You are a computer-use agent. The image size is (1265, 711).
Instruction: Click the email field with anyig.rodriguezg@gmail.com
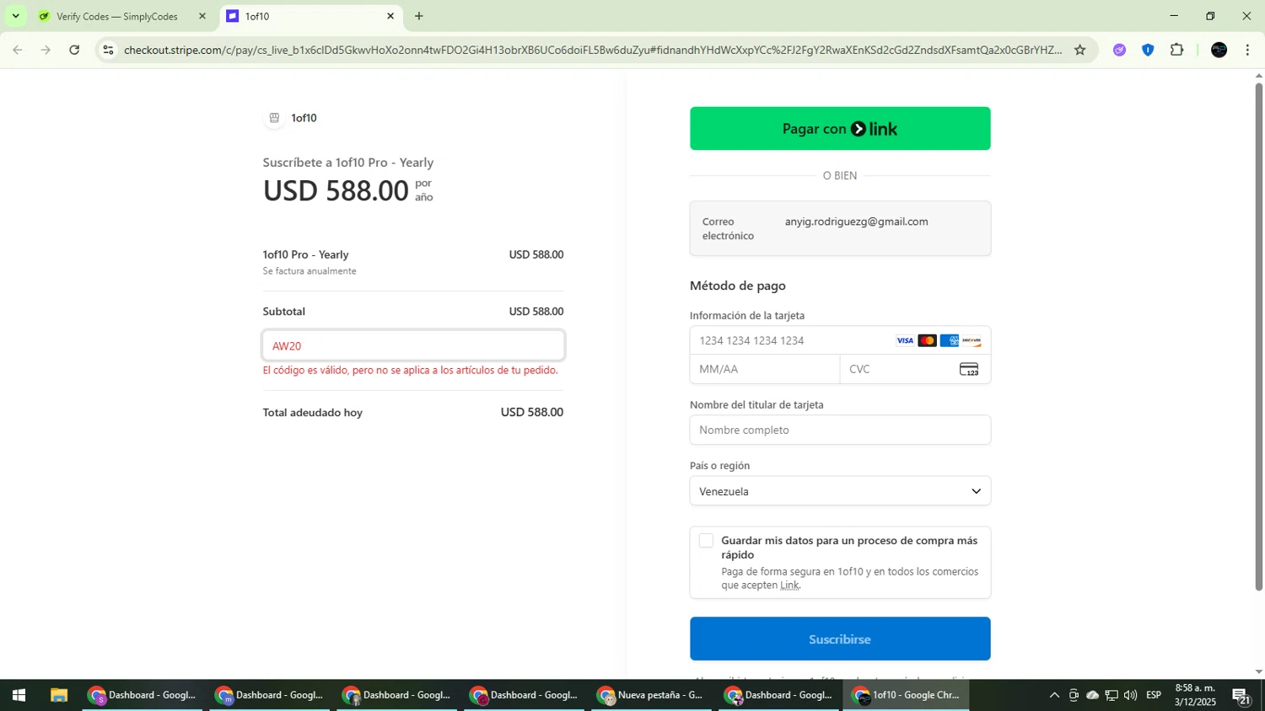tap(840, 228)
